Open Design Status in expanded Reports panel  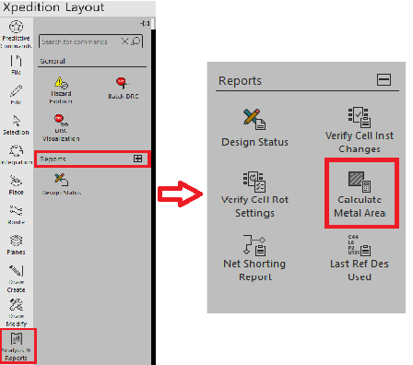[x=254, y=128]
